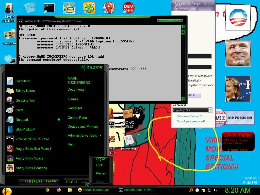260x195 pixels.
Task: Open the Language dropdown in Yahoo Messenger
Action: 210,110
